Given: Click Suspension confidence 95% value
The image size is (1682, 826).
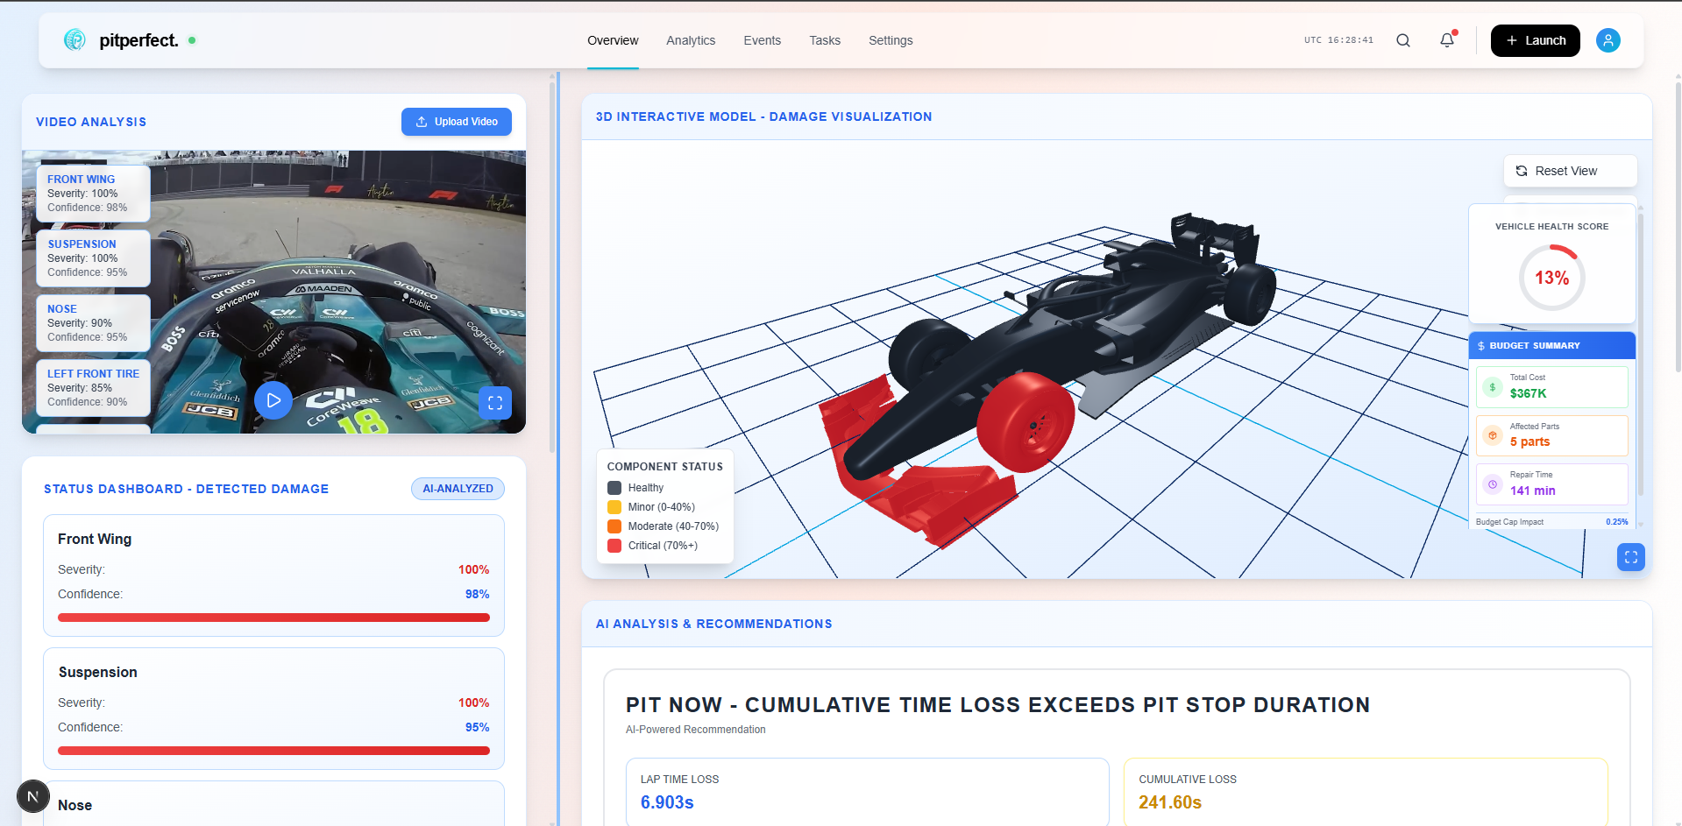Looking at the screenshot, I should tap(477, 727).
